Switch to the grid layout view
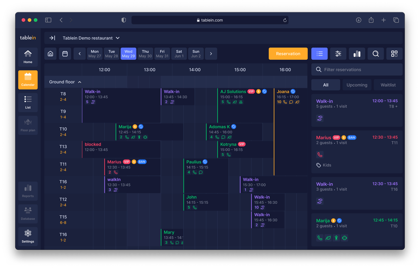420x268 pixels. click(x=394, y=54)
